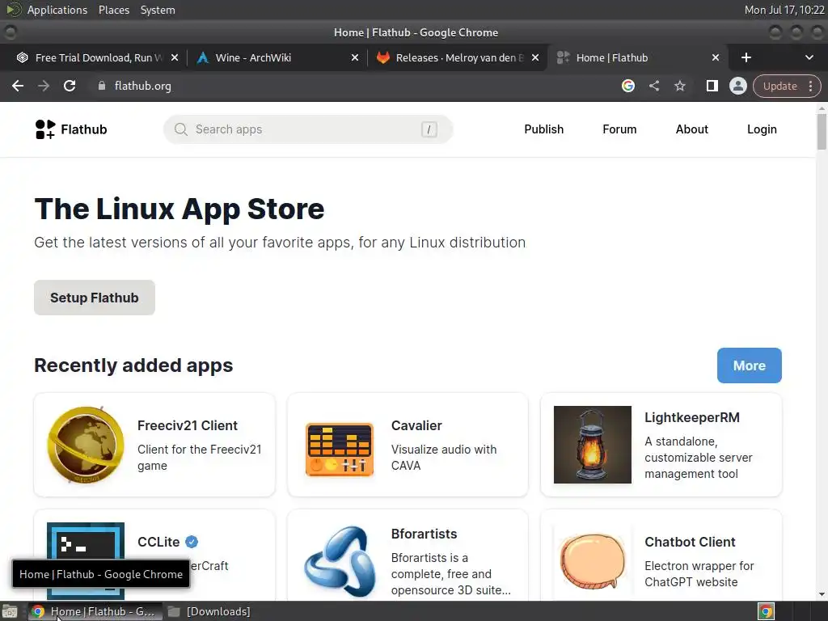Focus the Search apps field
Screen dimensions: 828x621
[x=308, y=129]
